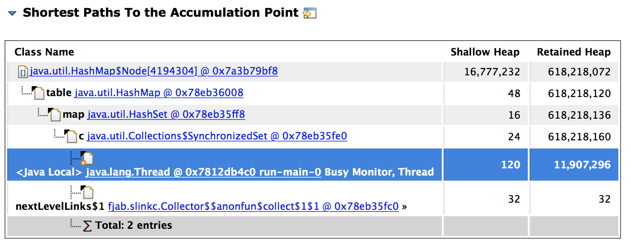Image resolution: width=631 pixels, height=250 pixels.
Task: Open Collections$SynchronizedSet @ 0x78eb35fe0 link
Action: click(x=217, y=136)
